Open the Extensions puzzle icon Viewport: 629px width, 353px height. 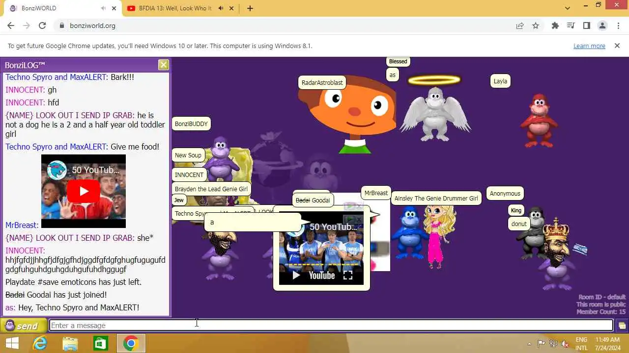click(x=555, y=25)
